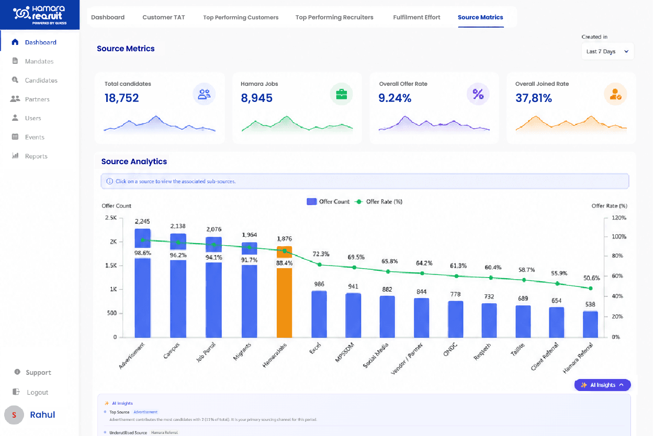Click the Logout link
Image resolution: width=654 pixels, height=436 pixels.
point(37,392)
